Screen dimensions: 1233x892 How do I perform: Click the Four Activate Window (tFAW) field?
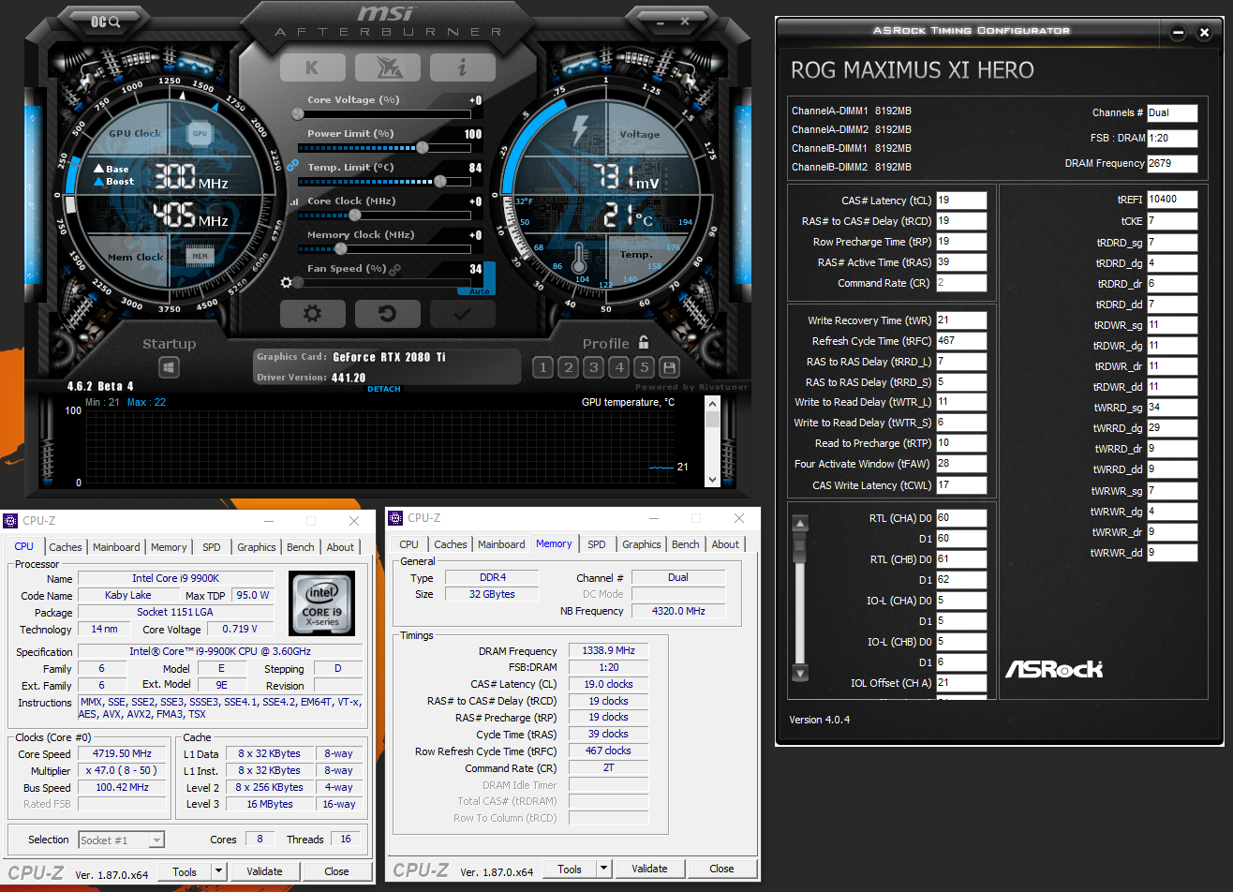(x=961, y=463)
